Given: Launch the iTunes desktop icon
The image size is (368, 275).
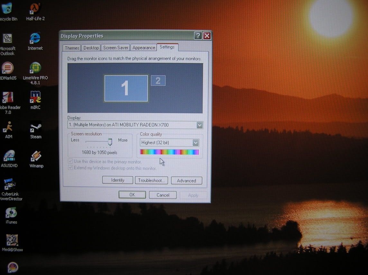Looking at the screenshot, I should (11, 213).
